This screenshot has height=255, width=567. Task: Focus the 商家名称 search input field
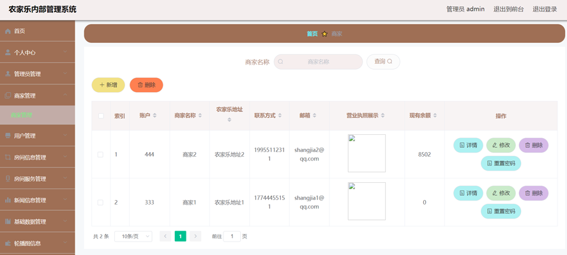tap(318, 61)
